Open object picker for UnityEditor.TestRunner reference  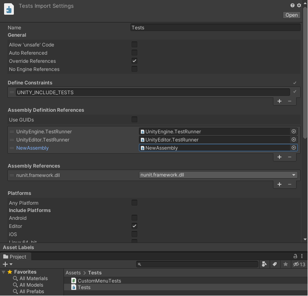pyautogui.click(x=294, y=139)
